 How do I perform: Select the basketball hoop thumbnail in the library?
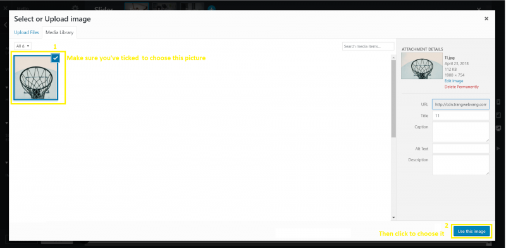pos(36,77)
